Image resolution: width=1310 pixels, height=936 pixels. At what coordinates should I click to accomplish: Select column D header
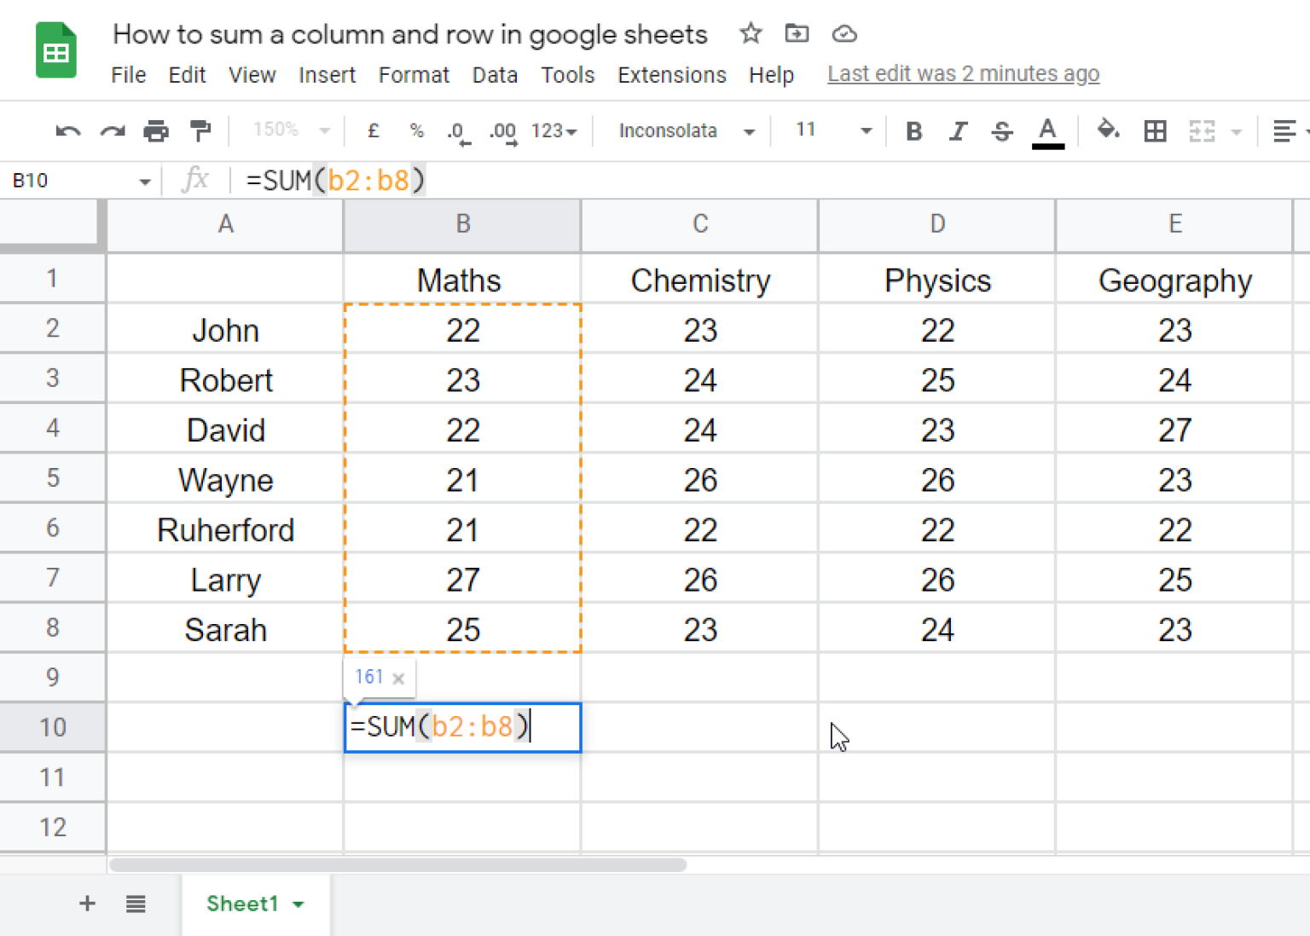tap(936, 225)
